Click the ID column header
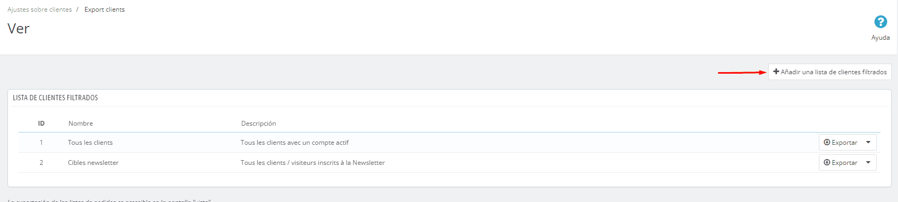898x202 pixels. point(41,124)
